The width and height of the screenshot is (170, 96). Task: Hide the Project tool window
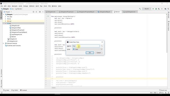tap(43, 12)
